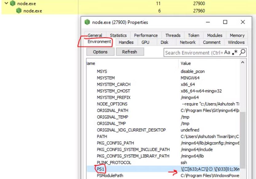The height and width of the screenshot is (179, 256).
Task: Toggle regex search (.*) icon
Action: tap(235, 52)
